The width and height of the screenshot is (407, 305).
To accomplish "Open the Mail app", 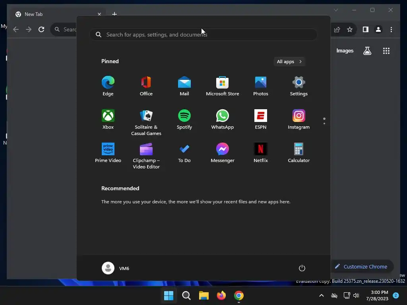I will click(184, 86).
